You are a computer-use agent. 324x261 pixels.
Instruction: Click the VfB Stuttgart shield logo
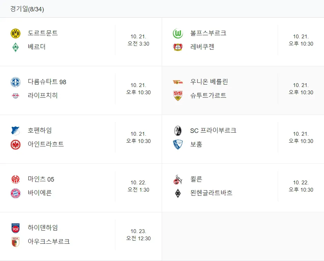(178, 96)
